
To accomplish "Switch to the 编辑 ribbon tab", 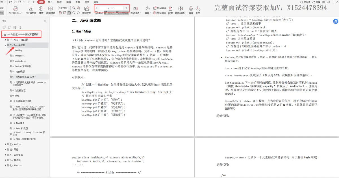I will [69, 2].
